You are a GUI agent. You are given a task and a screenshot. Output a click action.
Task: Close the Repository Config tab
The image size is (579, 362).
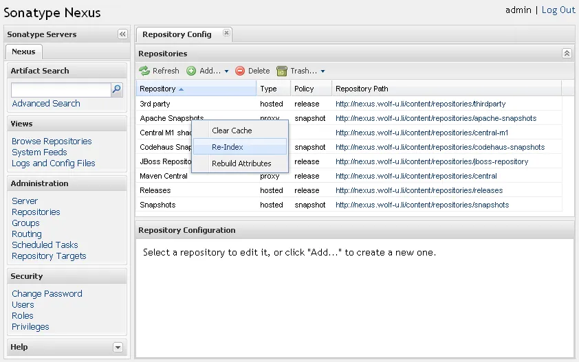[x=226, y=33]
